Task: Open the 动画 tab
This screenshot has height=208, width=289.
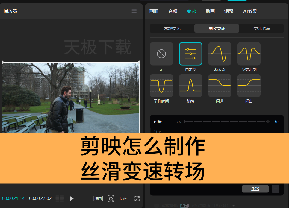Action: (x=210, y=11)
